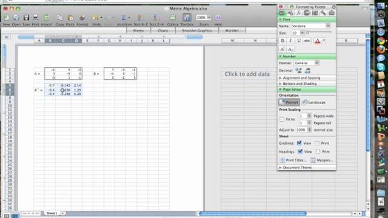
Task: Click the Import toolbar icon
Action: 46,18
